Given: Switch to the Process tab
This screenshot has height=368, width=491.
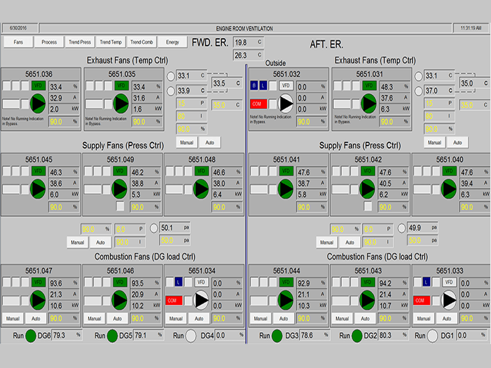Looking at the screenshot, I should click(x=49, y=42).
